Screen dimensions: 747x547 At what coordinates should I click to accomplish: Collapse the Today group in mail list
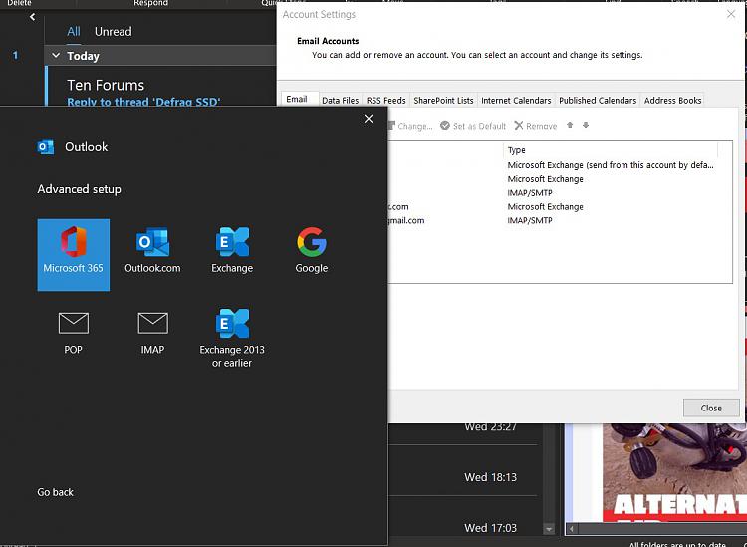[x=56, y=55]
